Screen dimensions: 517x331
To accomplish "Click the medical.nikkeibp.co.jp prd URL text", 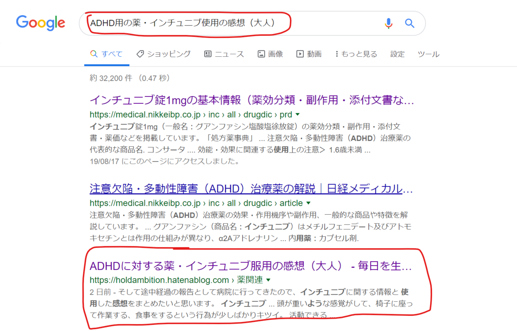I will click(x=190, y=115).
